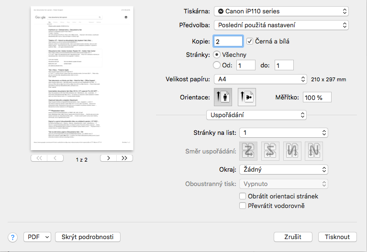Image resolution: width=367 pixels, height=252 pixels.
Task: Toggle the Černá a bílá checkbox
Action: (250, 42)
